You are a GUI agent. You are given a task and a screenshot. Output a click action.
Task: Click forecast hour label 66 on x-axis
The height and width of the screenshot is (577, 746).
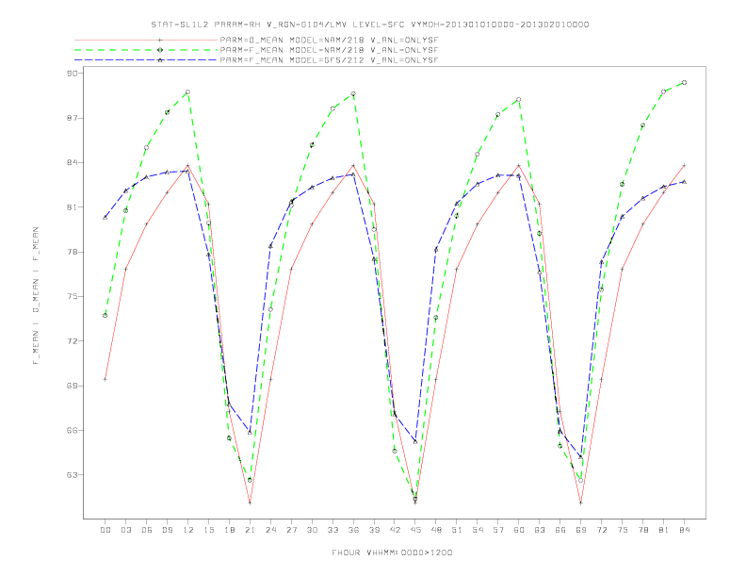click(x=560, y=530)
